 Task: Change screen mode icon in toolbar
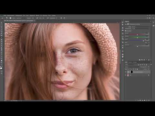[x=2, y=73]
